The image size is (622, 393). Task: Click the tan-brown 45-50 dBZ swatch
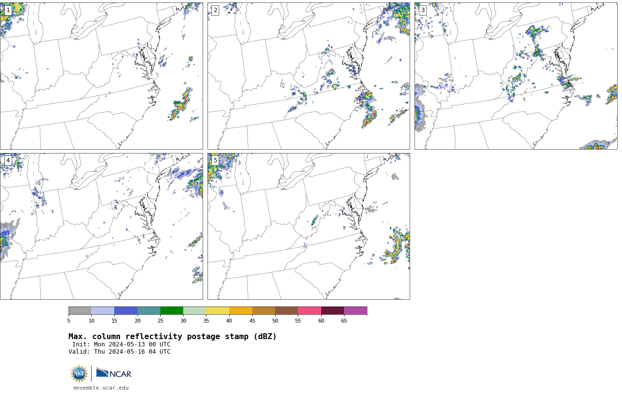[x=263, y=311]
